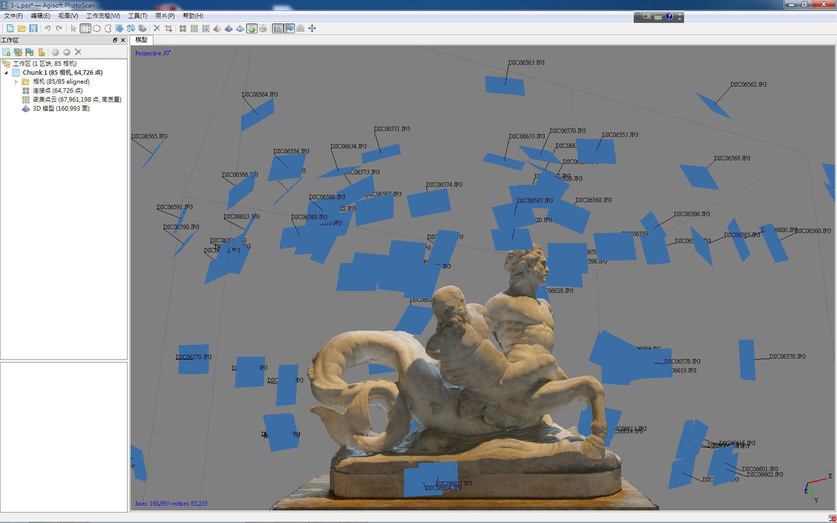Close the 工作区 panel
Viewport: 837px width, 523px height.
click(123, 40)
